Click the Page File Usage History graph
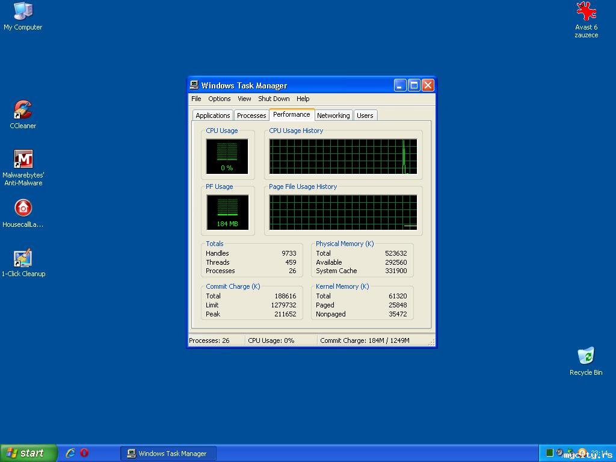Image resolution: width=616 pixels, height=462 pixels. pos(343,212)
